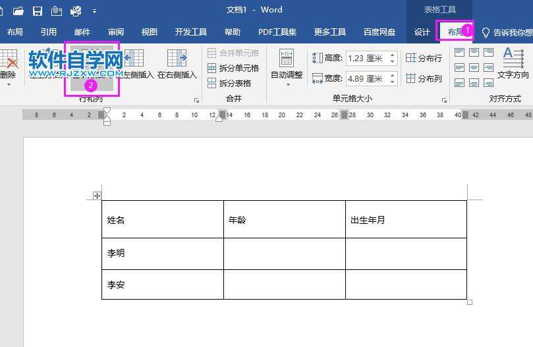Switch to the 引用 tab
The image size is (533, 347).
tap(49, 32)
